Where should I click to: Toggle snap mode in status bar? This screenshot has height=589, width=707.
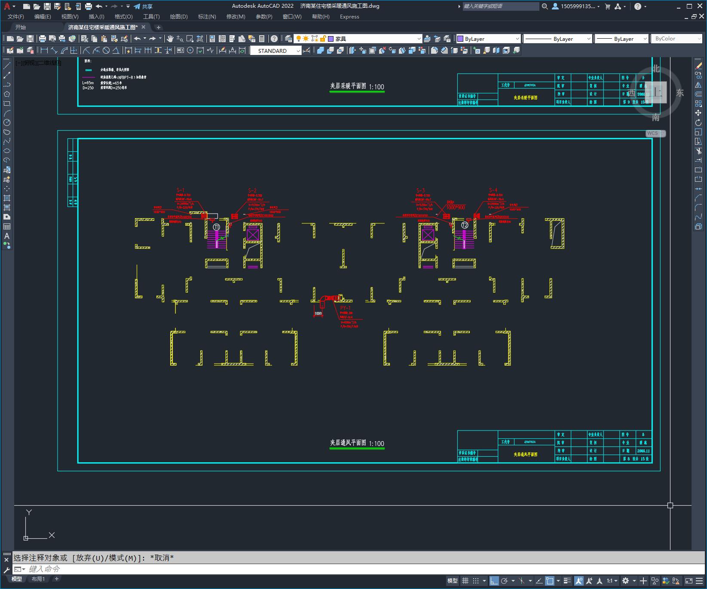coord(476,581)
